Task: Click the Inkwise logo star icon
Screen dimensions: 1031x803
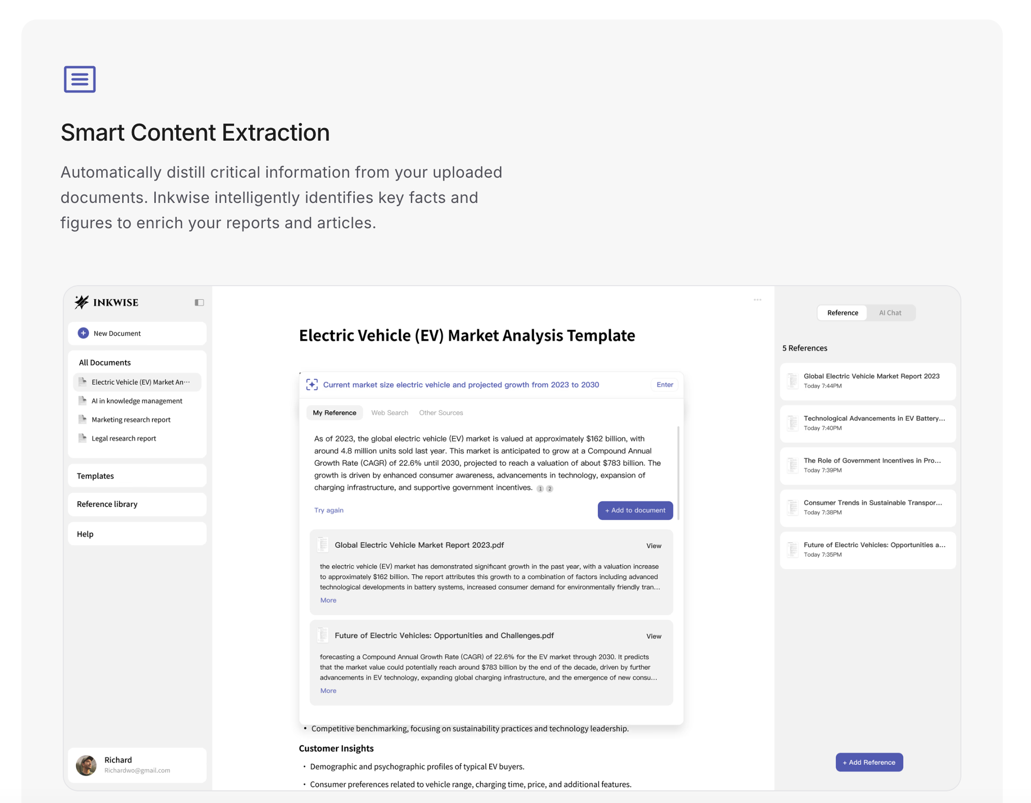Action: pos(82,302)
